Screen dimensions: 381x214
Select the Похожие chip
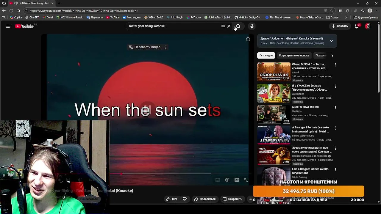point(321,55)
